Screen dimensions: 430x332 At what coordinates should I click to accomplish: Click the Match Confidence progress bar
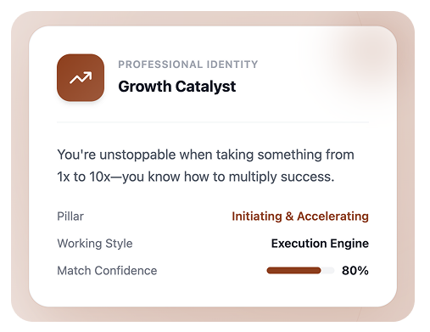point(300,271)
